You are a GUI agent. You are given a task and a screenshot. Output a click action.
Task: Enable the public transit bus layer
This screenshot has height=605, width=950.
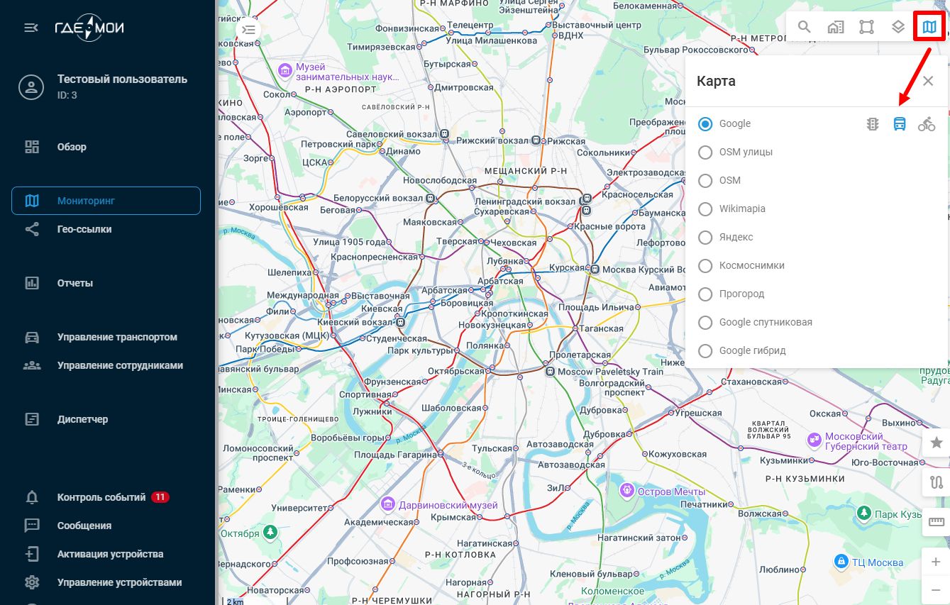[x=899, y=124]
